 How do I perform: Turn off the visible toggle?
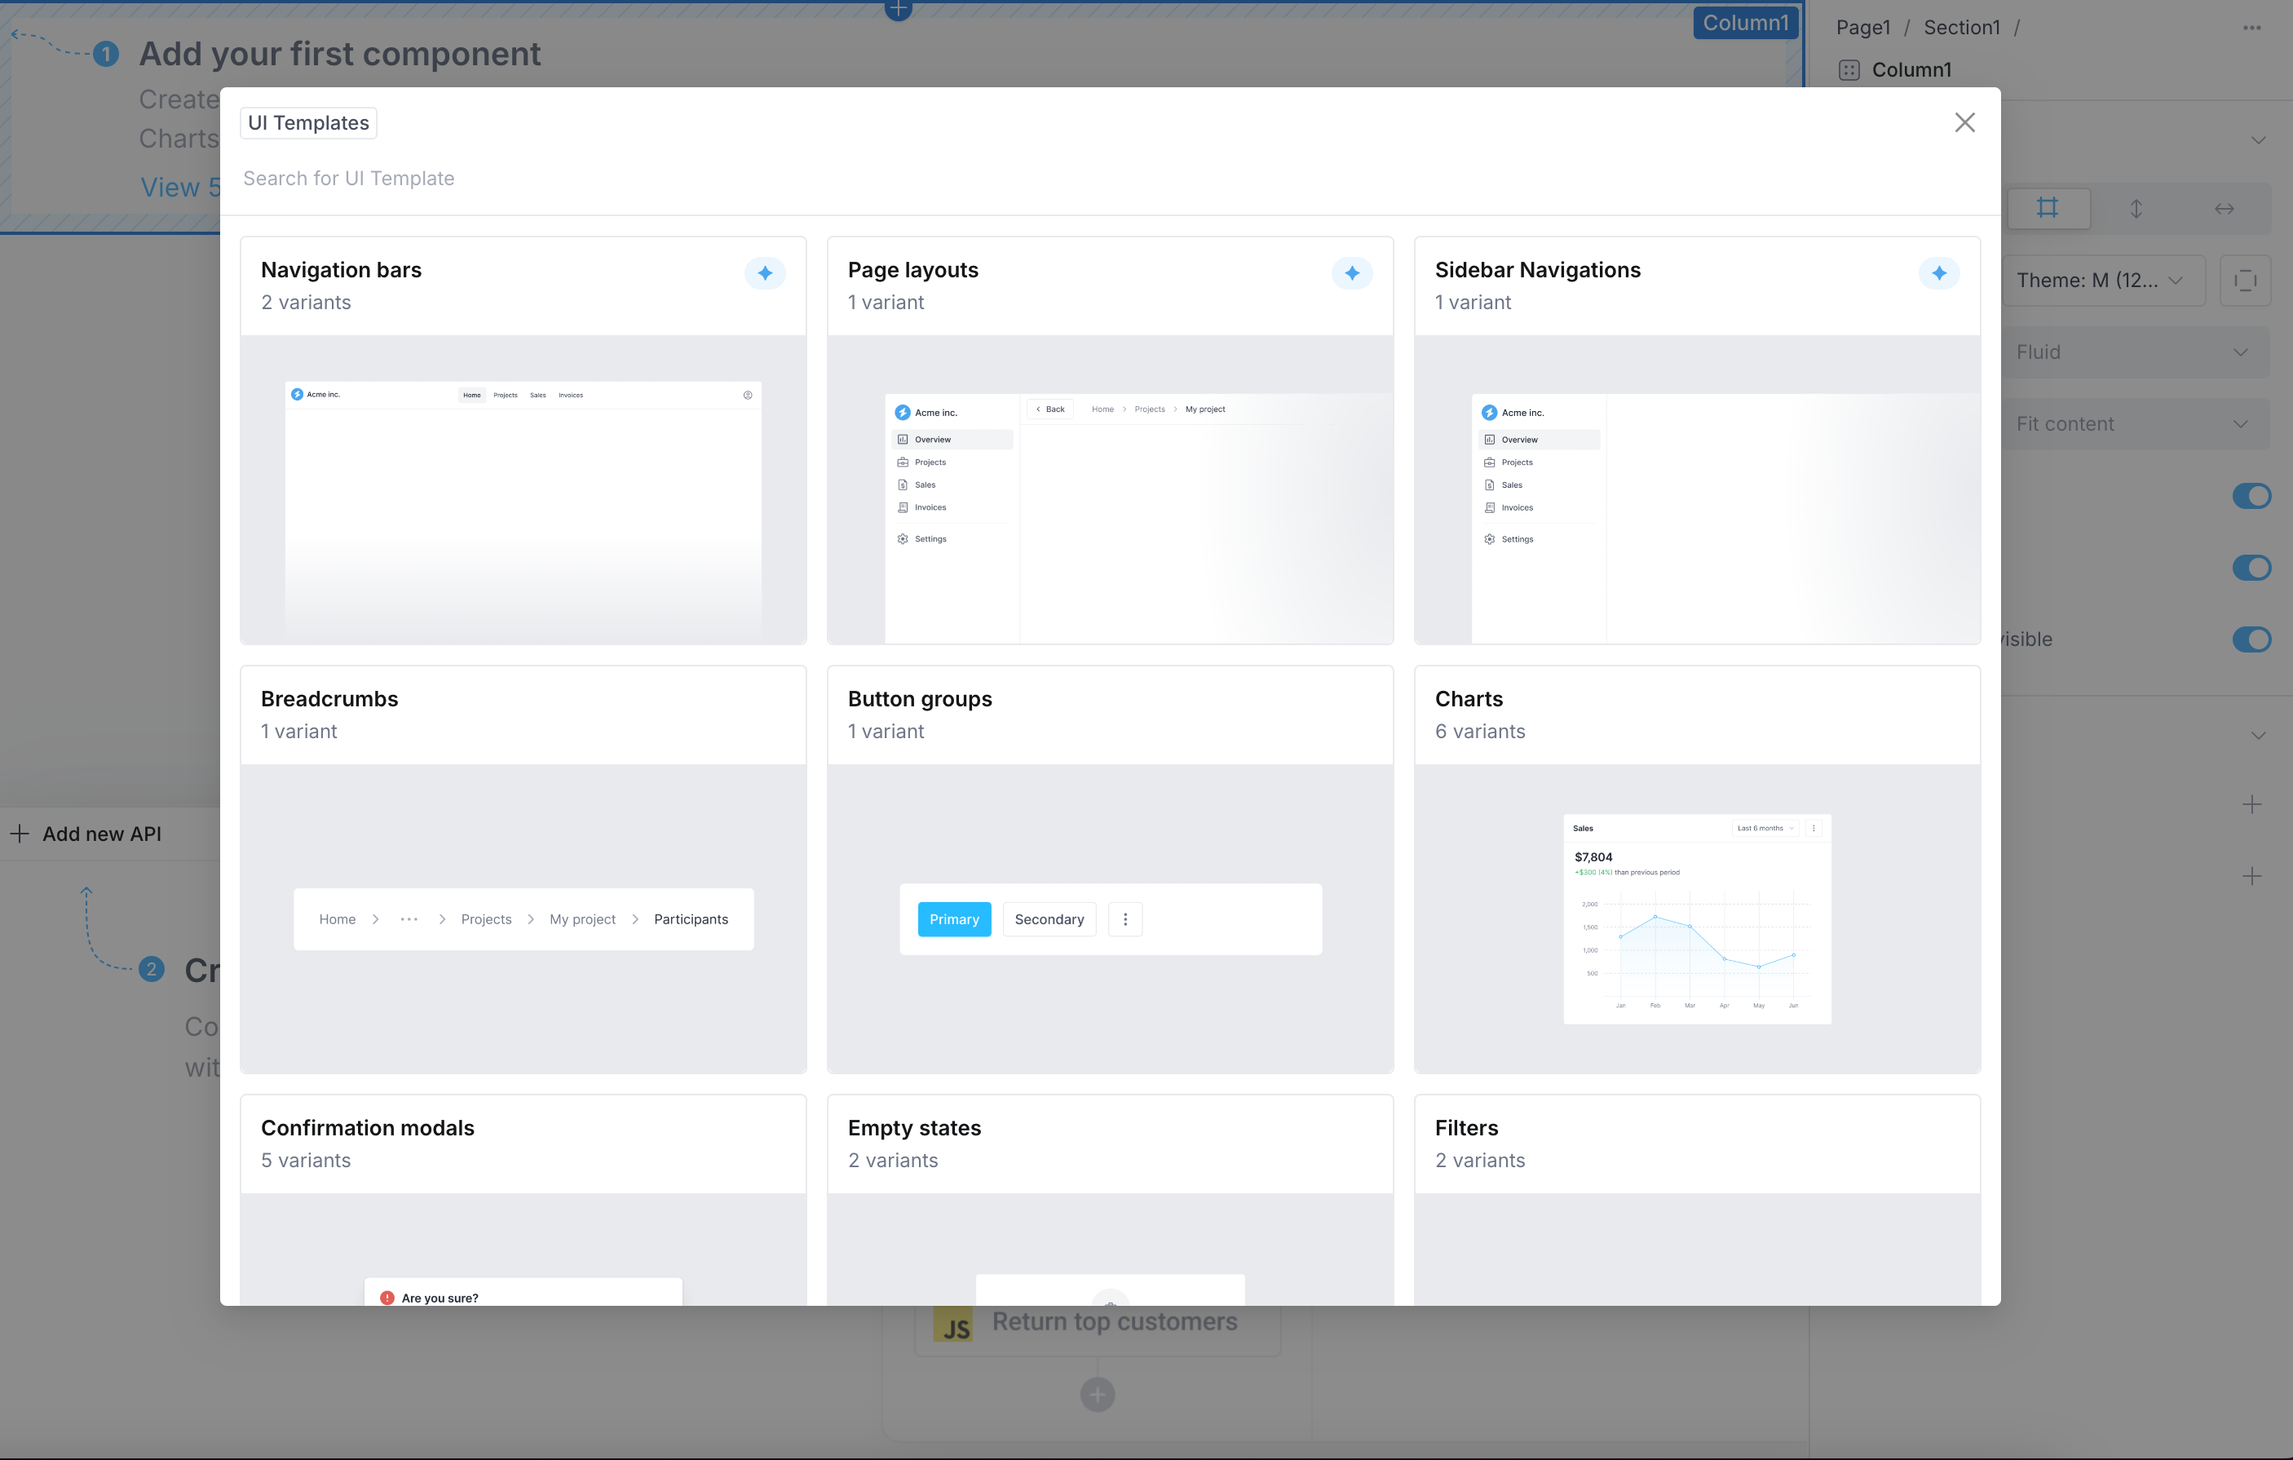coord(2251,639)
